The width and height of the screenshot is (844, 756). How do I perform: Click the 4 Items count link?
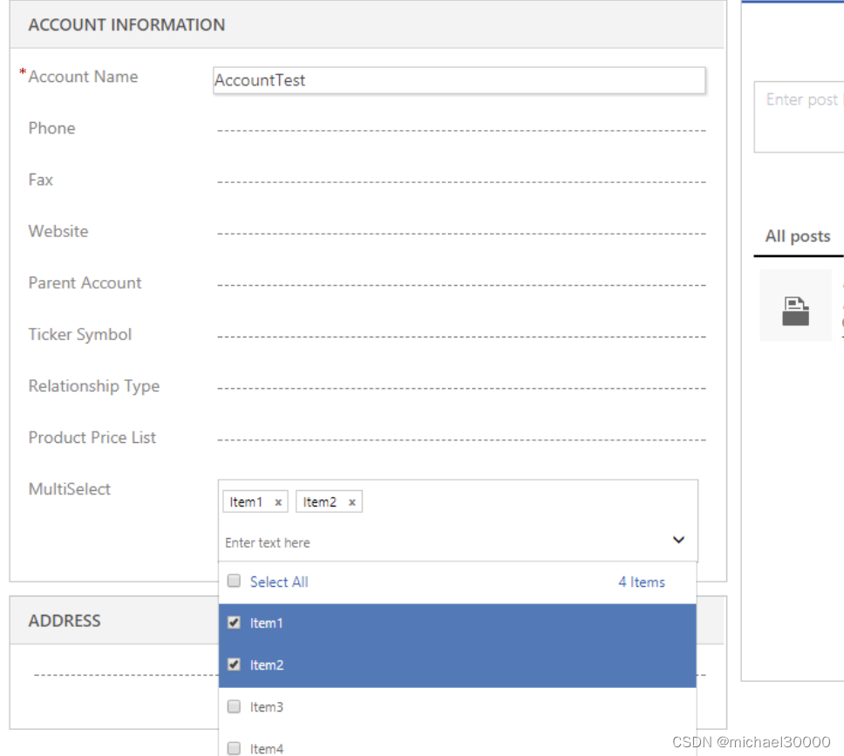642,582
